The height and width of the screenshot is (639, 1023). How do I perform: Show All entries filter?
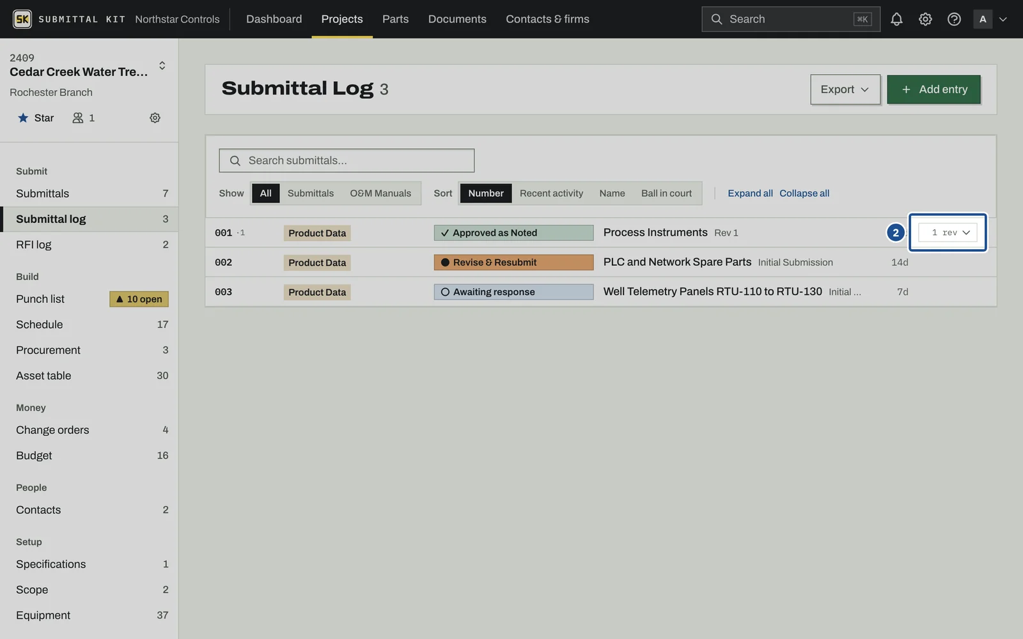[265, 193]
